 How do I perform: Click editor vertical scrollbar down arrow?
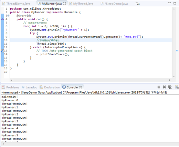click(174, 76)
